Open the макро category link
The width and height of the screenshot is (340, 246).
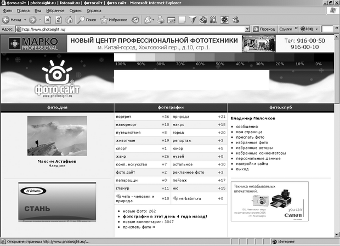178,125
